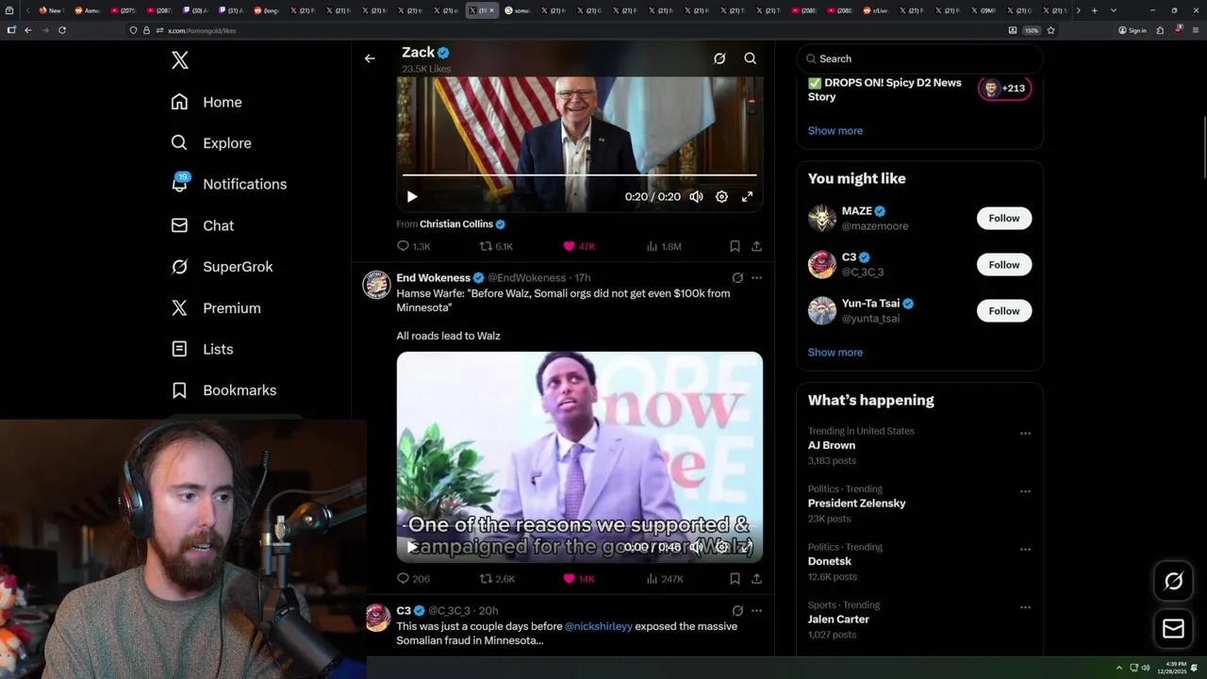
Task: Follow MAZE
Action: [1004, 218]
